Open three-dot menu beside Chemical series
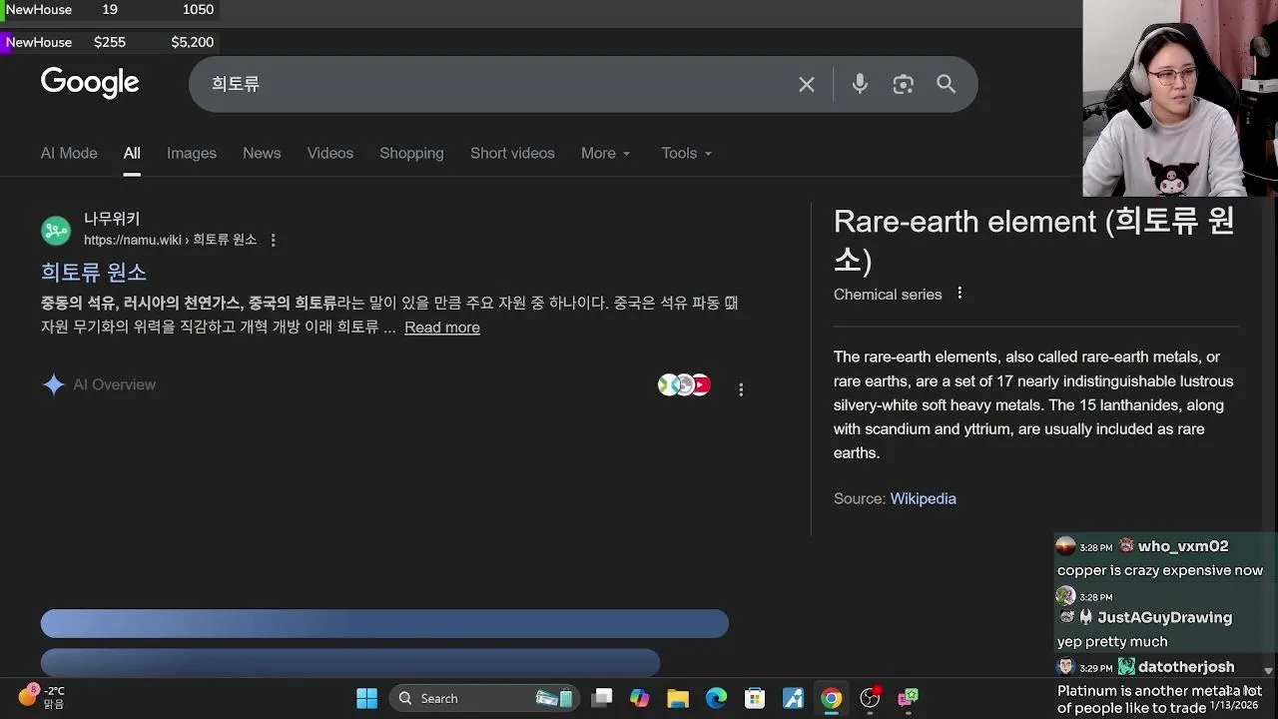 (959, 294)
